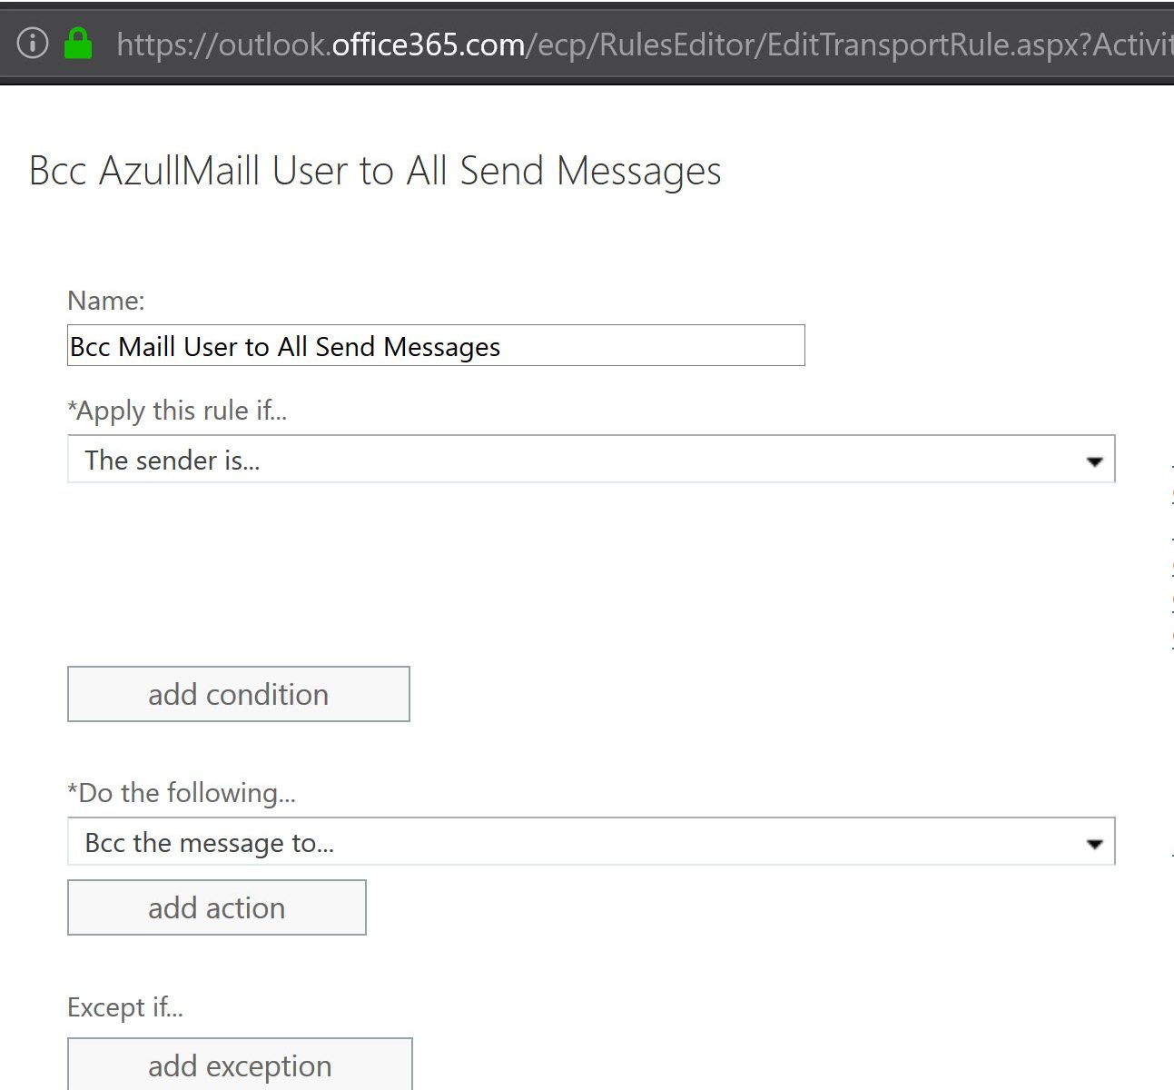Click 'office365.com' domain text in the URL

[429, 44]
